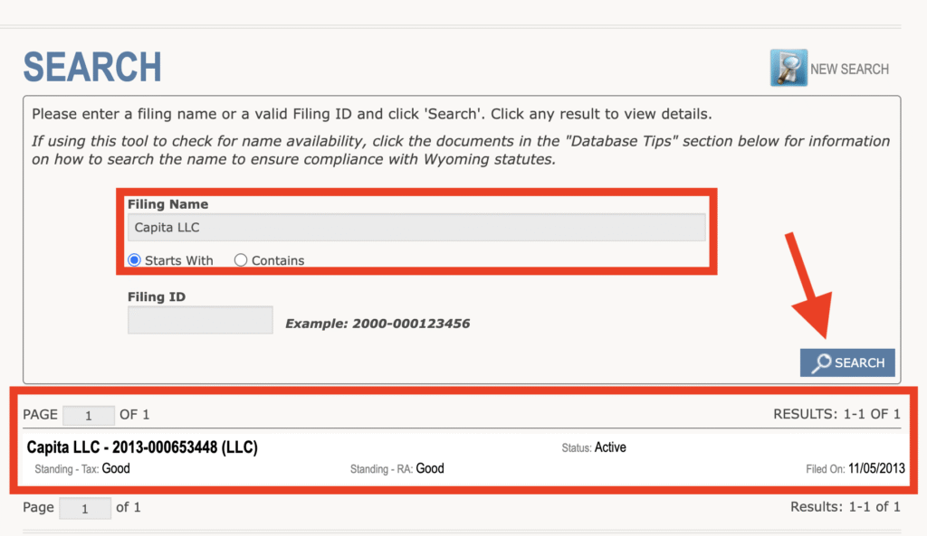Focus the Filing Name text field

click(416, 228)
